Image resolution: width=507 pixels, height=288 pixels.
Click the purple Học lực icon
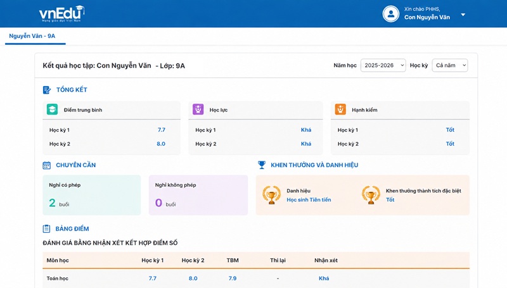pos(198,110)
